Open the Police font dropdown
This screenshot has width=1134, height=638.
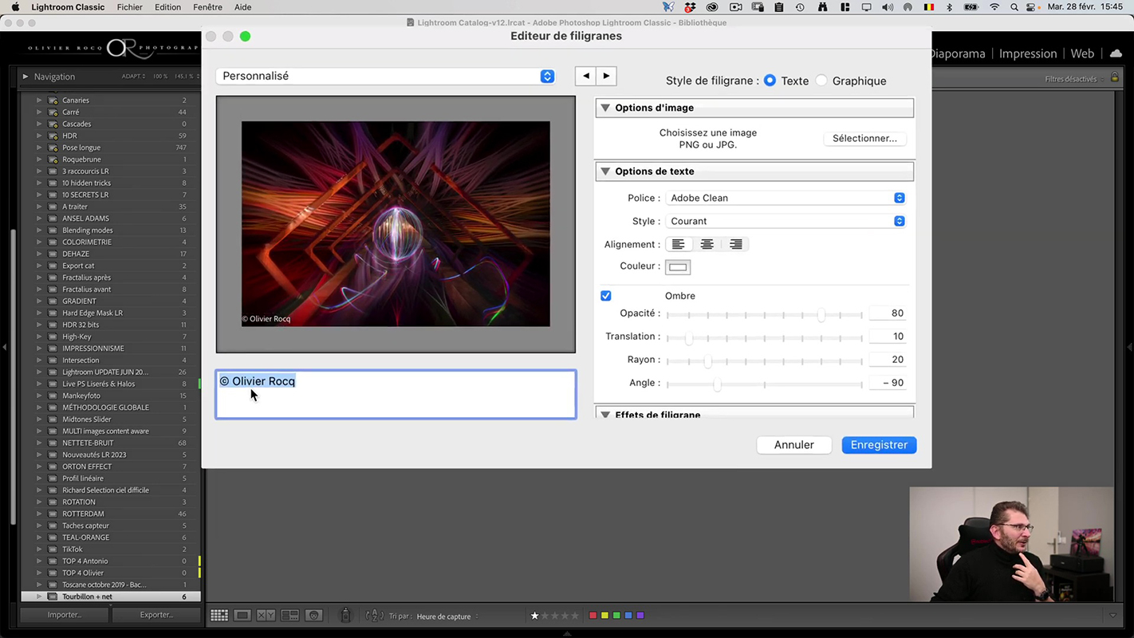coord(786,198)
